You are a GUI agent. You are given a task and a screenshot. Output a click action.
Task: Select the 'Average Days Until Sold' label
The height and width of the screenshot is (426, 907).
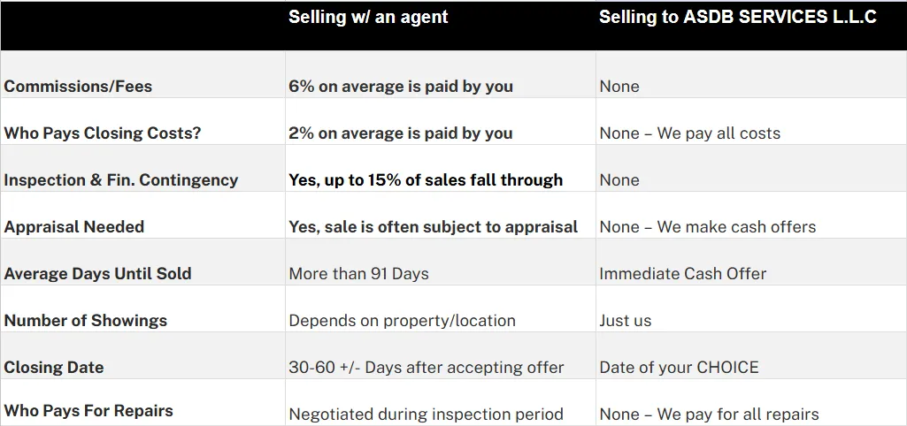coord(97,273)
